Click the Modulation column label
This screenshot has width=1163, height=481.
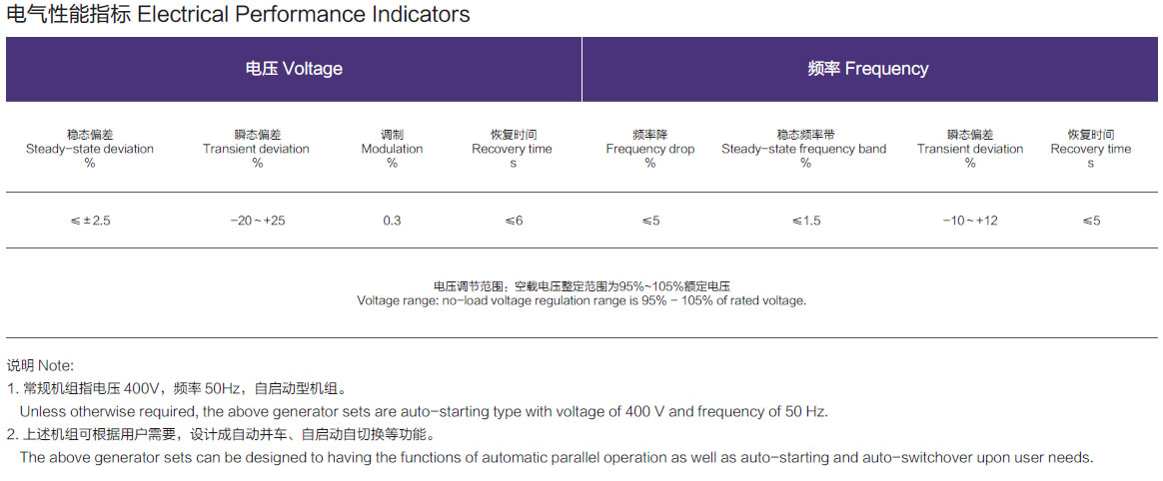pyautogui.click(x=392, y=149)
